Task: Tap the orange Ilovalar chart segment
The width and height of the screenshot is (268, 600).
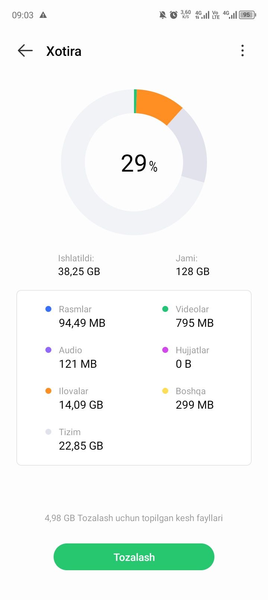Action: (x=158, y=105)
